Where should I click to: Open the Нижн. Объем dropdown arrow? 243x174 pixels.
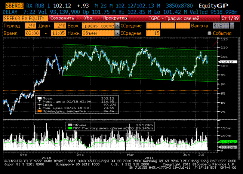117,33
